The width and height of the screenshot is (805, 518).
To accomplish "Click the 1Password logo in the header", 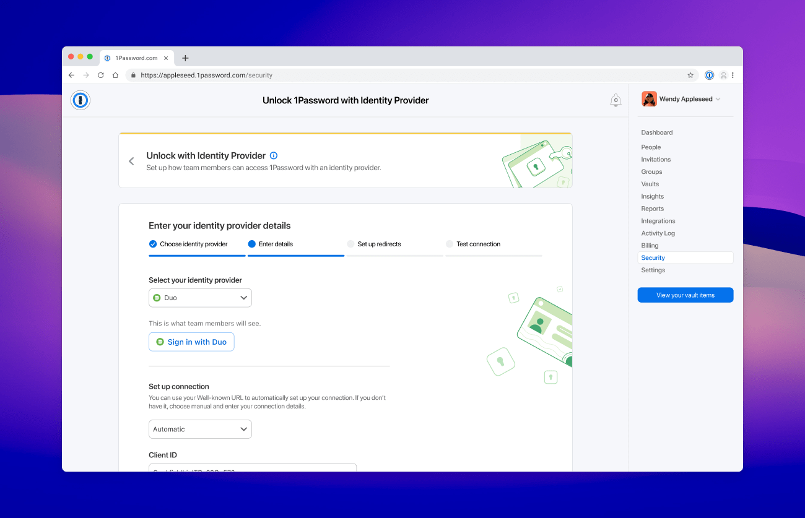I will [80, 100].
